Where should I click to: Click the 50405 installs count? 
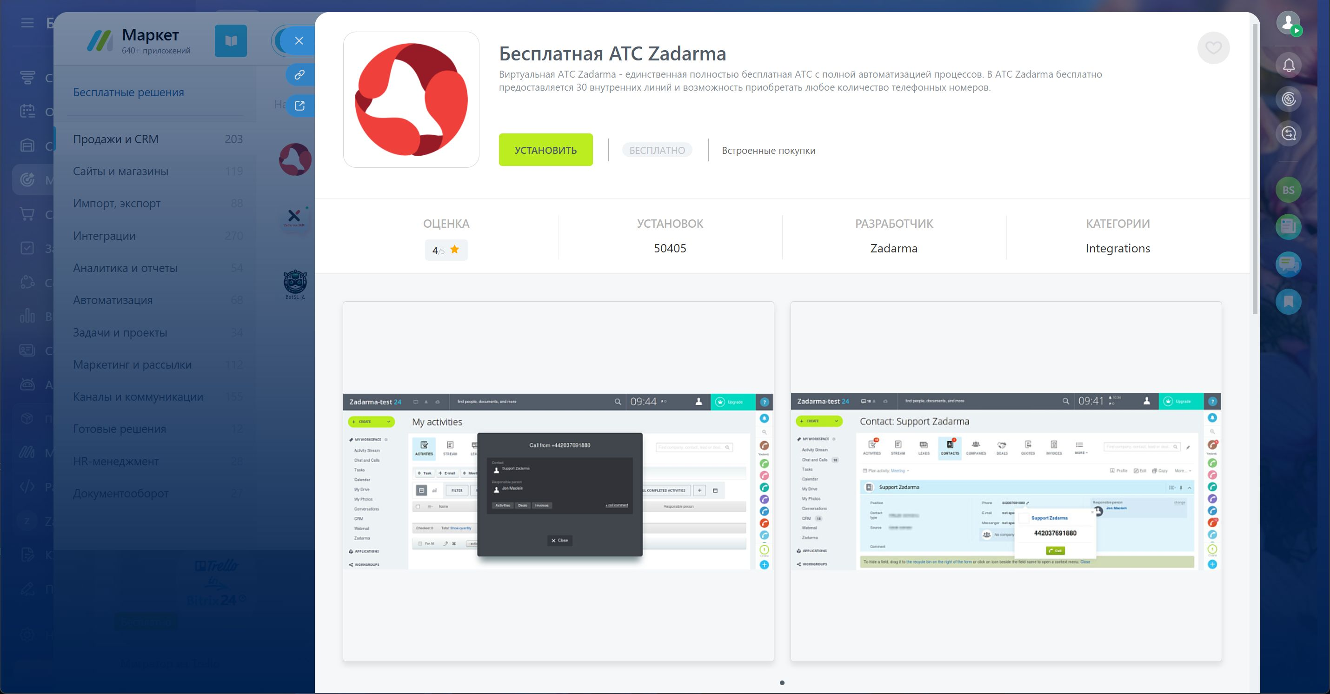[670, 248]
